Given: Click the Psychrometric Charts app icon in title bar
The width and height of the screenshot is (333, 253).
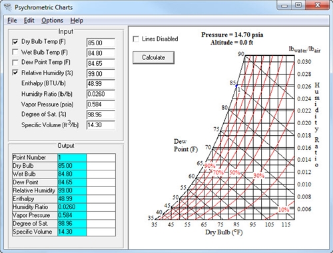Looking at the screenshot, I should tap(7, 7).
